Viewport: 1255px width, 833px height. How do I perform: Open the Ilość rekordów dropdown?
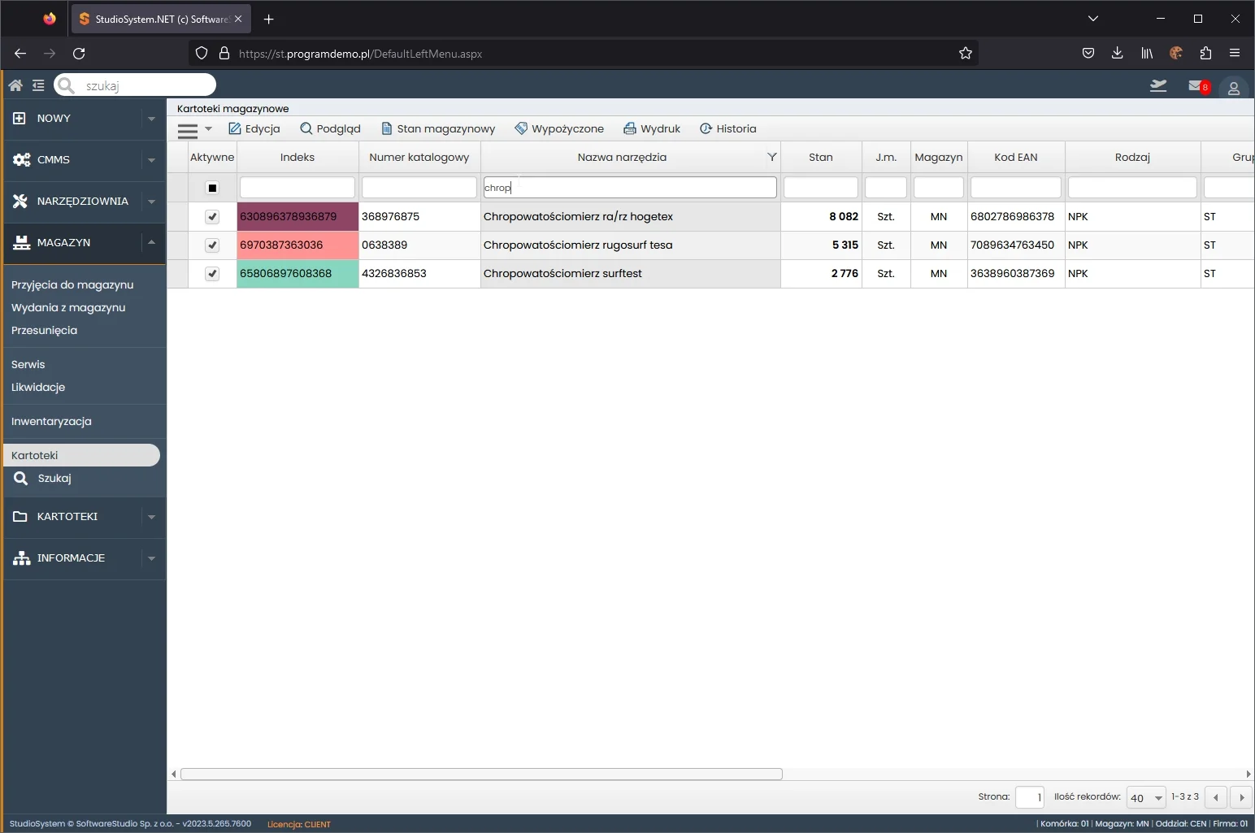coord(1146,798)
